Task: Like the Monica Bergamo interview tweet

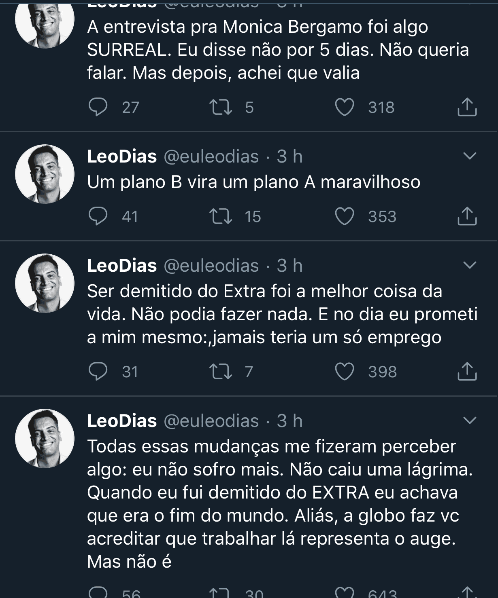Action: pos(345,107)
